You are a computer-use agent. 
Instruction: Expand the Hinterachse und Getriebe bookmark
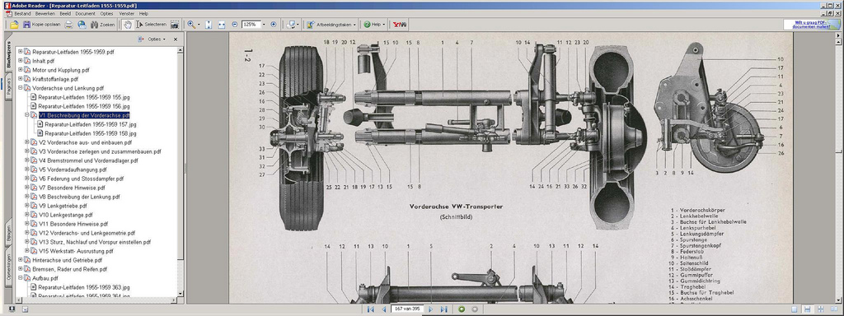pyautogui.click(x=21, y=260)
